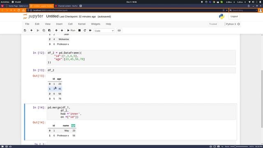This screenshot has height=148, width=263.
Task: Log out with the Logout button
Action: (234, 16)
